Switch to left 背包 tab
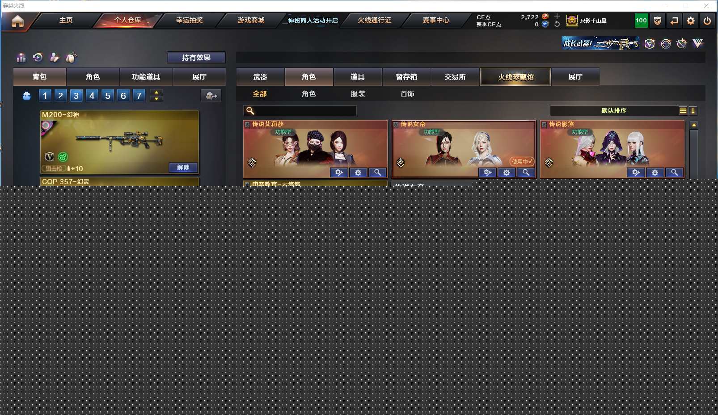The image size is (718, 415). pyautogui.click(x=40, y=77)
